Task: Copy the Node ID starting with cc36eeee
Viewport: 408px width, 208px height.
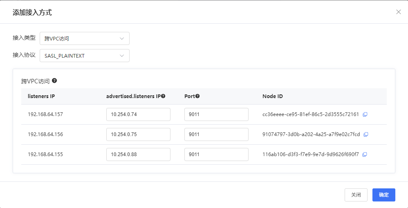Action: pos(365,114)
